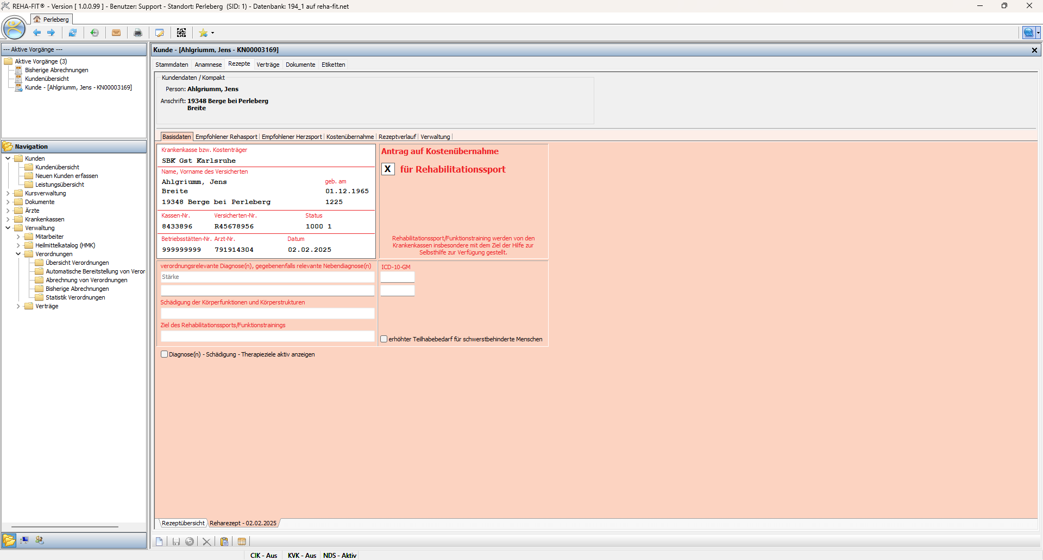
Task: Switch to the Anamnese tab
Action: (208, 65)
